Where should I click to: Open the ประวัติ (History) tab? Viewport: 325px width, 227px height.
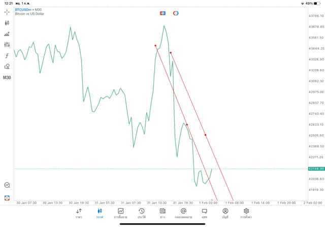pos(142,213)
